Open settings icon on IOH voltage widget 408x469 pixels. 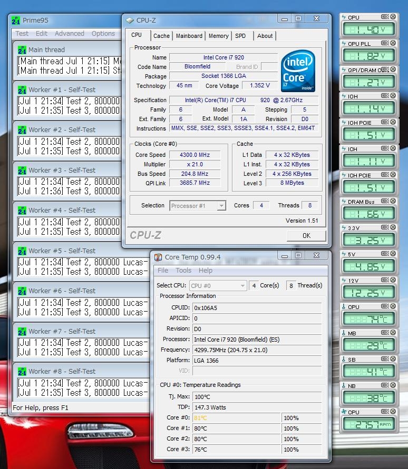coord(385,96)
